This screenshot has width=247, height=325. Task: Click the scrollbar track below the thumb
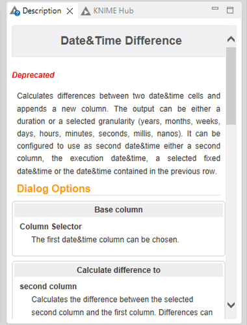point(231,213)
